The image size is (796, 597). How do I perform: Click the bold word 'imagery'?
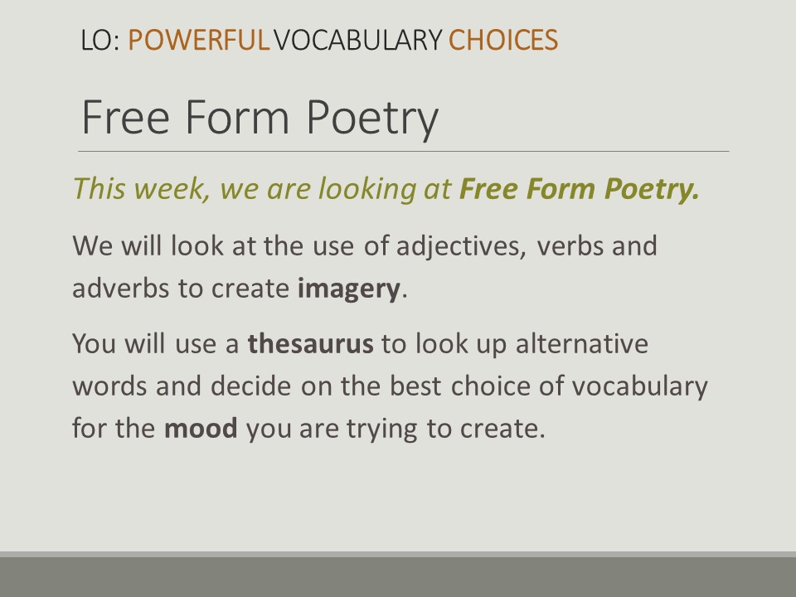[349, 289]
